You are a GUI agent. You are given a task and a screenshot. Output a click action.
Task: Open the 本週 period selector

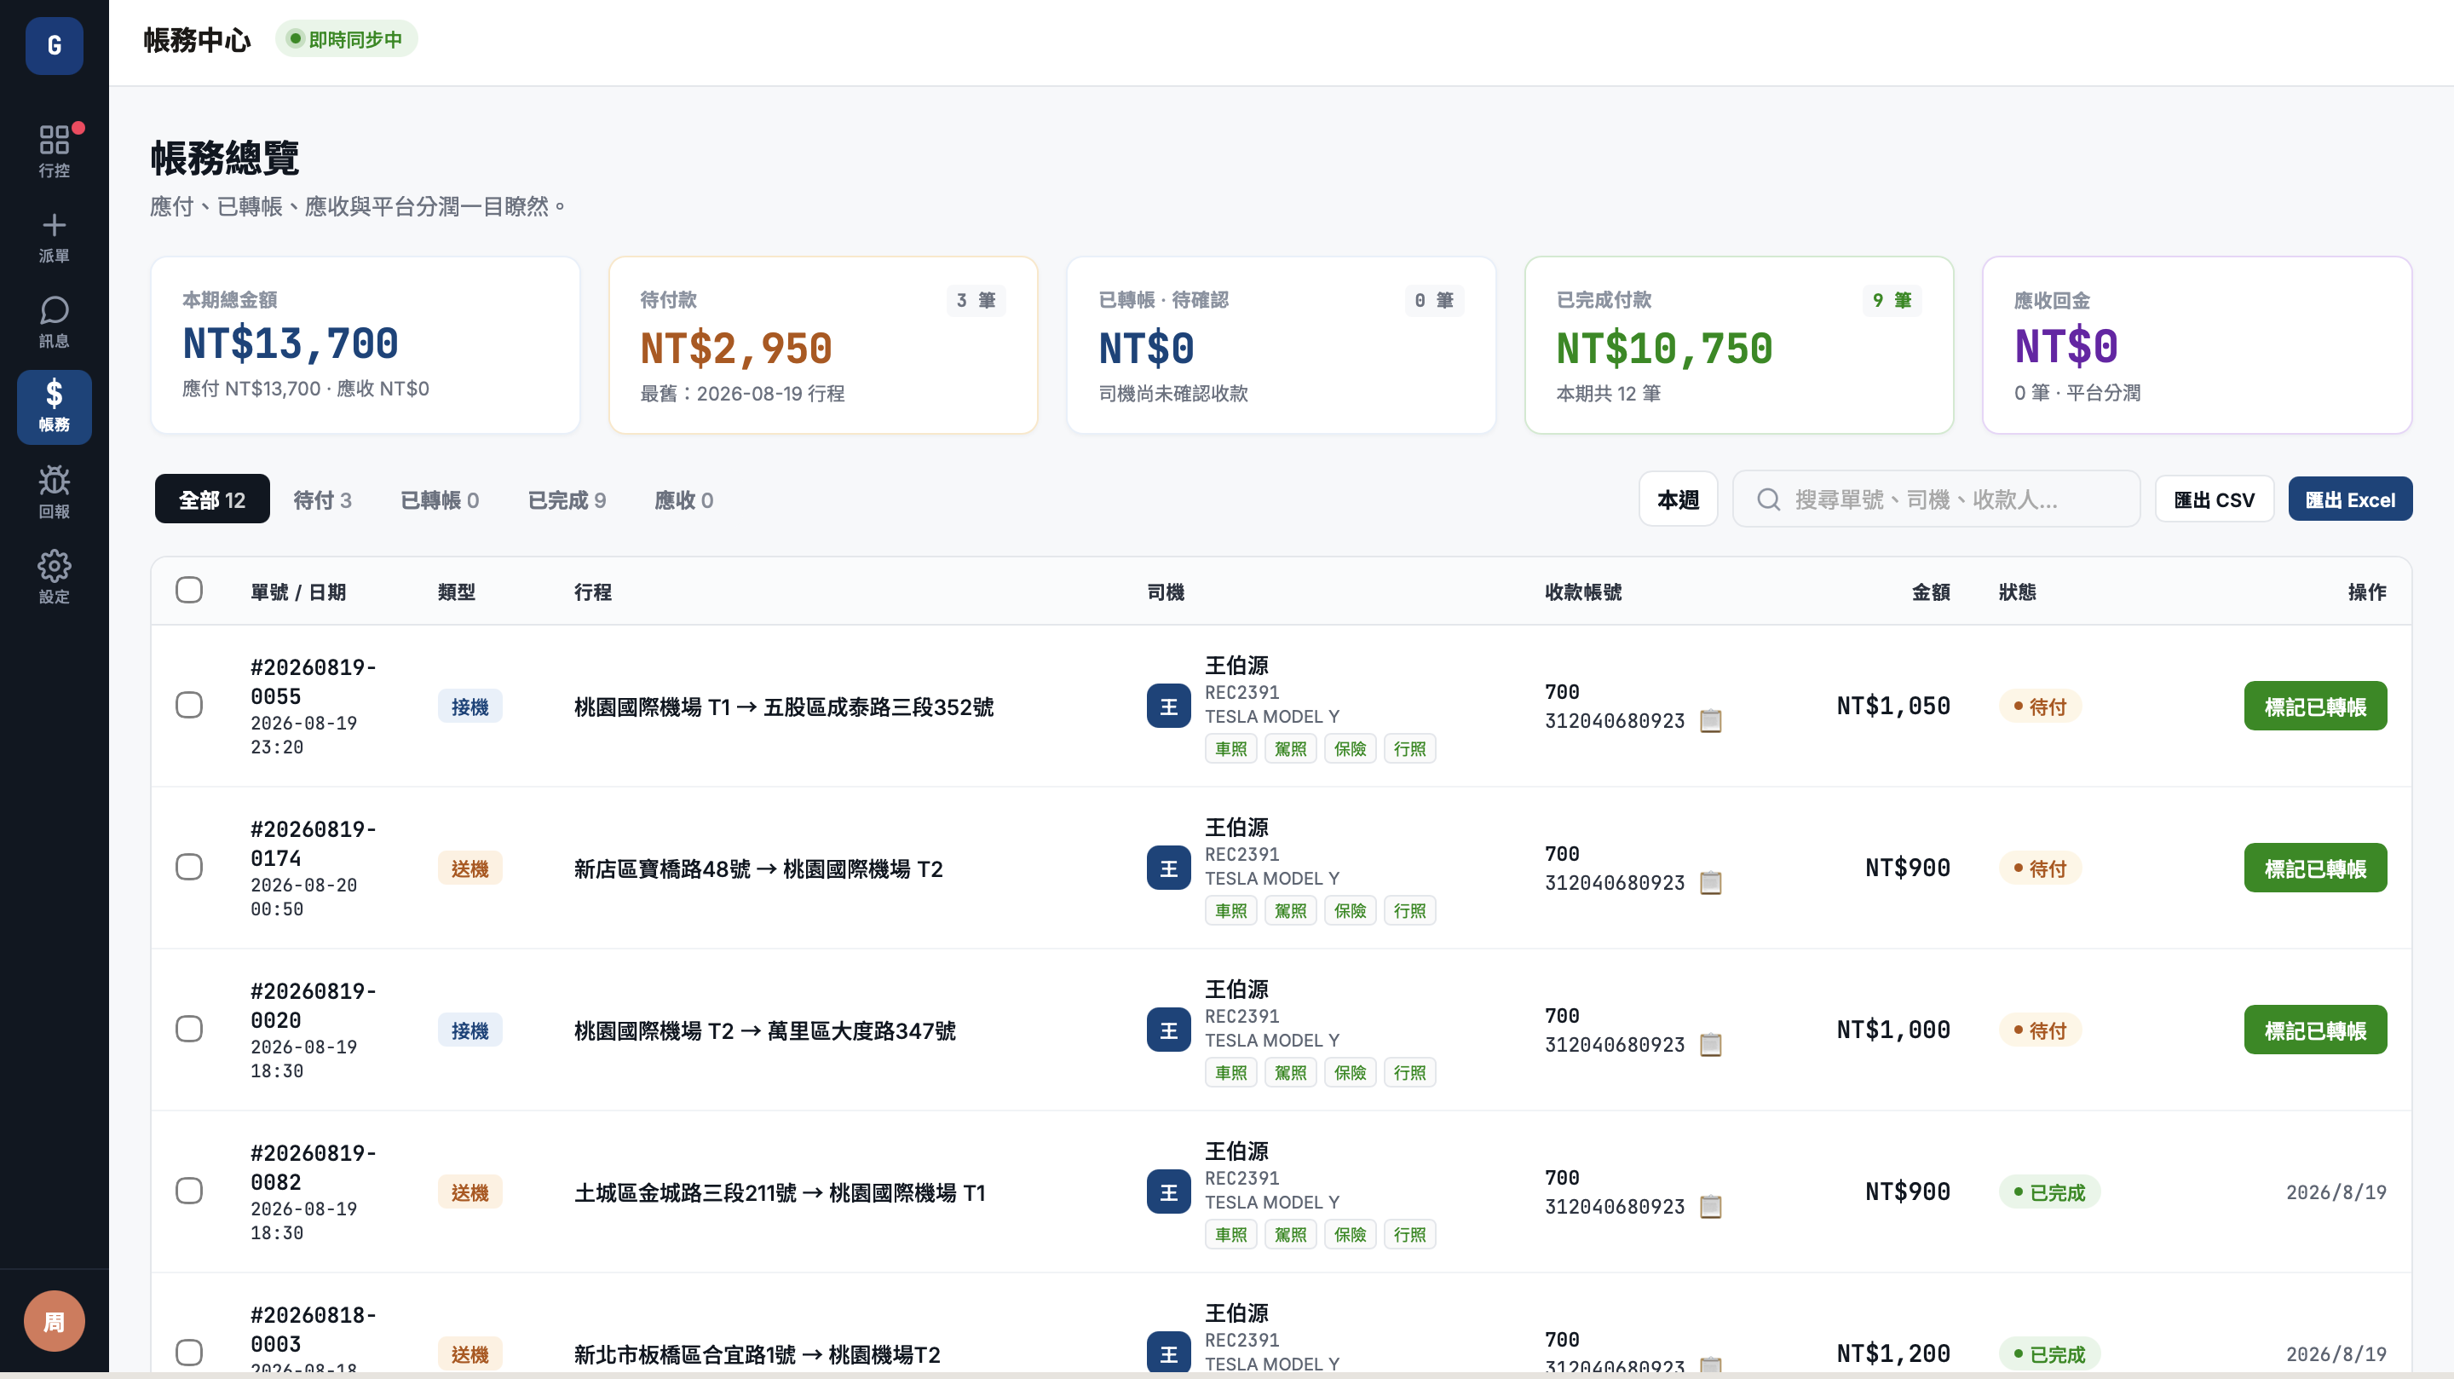pyautogui.click(x=1679, y=499)
